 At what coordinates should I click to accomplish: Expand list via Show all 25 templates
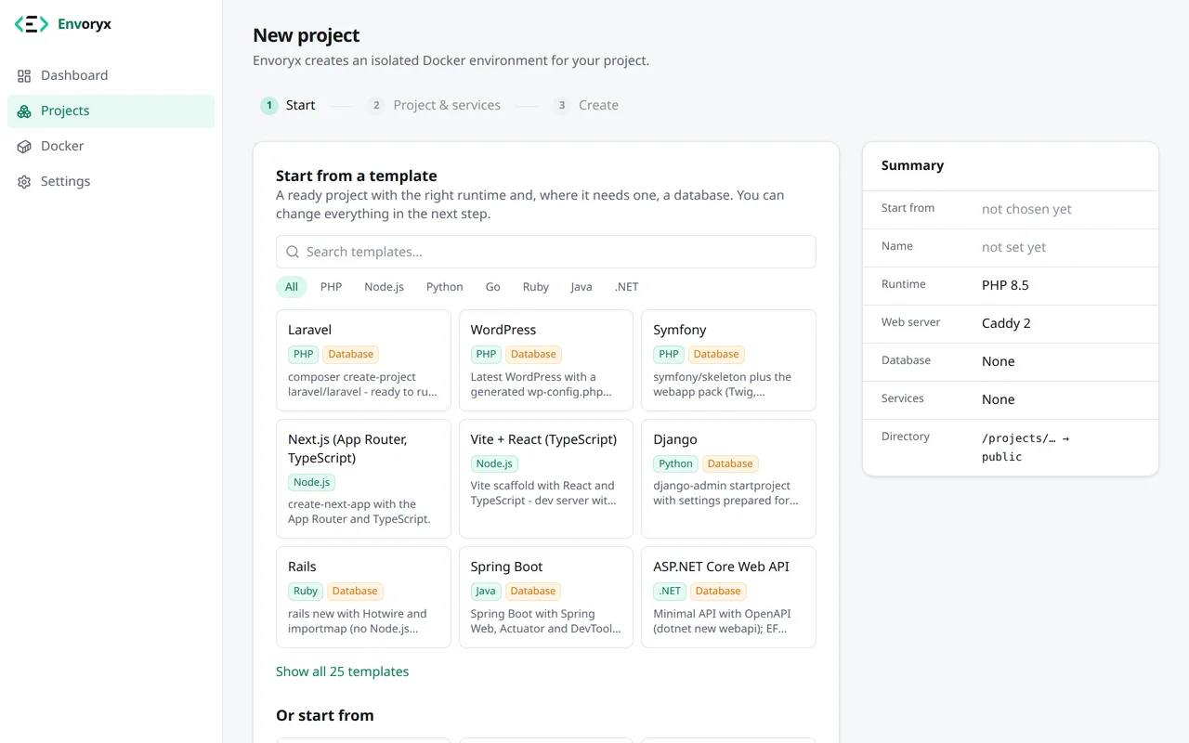click(x=342, y=671)
